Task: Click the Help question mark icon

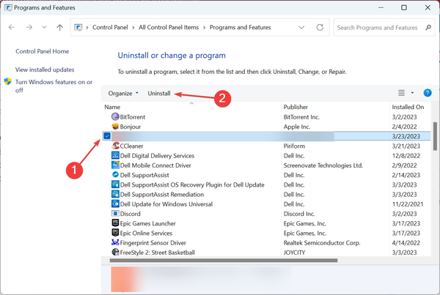Action: [x=428, y=93]
